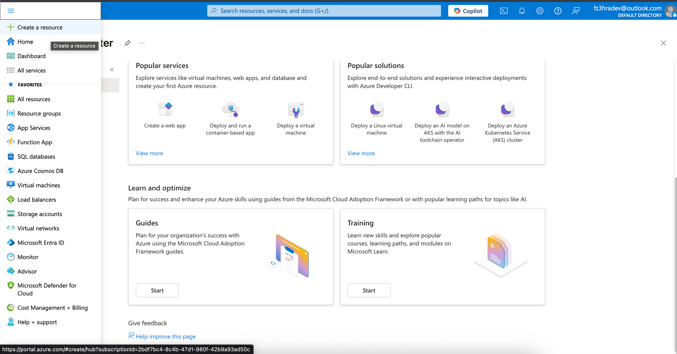Click the All resources grid icon

tap(11, 99)
